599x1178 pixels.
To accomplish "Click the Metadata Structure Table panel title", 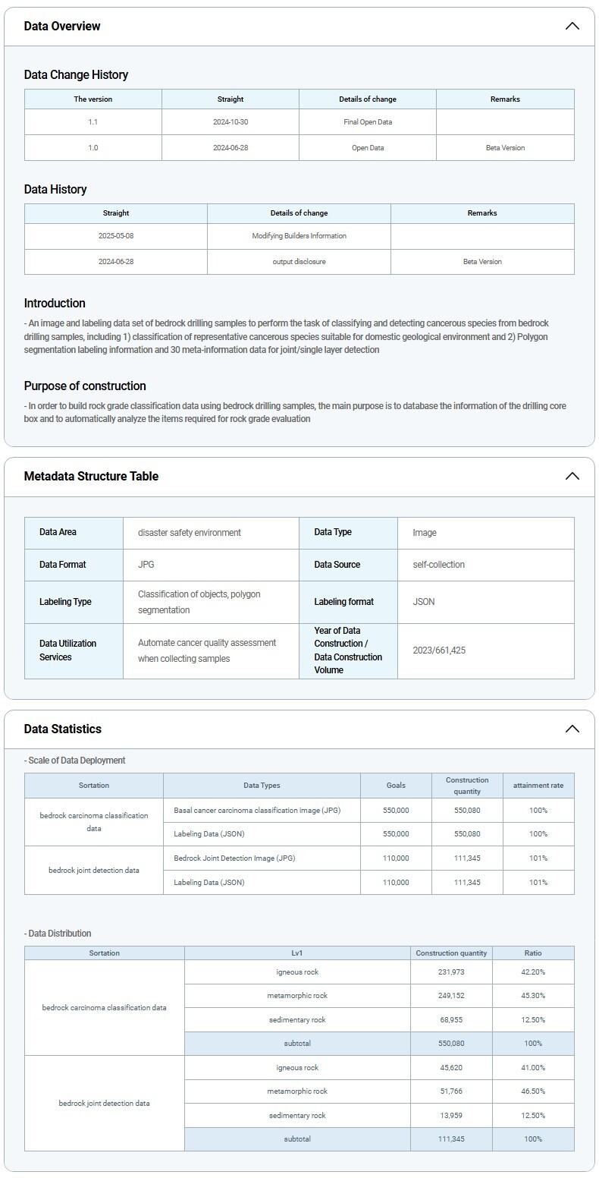I will pos(91,476).
